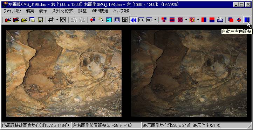Click the open stereo image folder icon
The width and height of the screenshot is (253, 130).
[x=8, y=20]
